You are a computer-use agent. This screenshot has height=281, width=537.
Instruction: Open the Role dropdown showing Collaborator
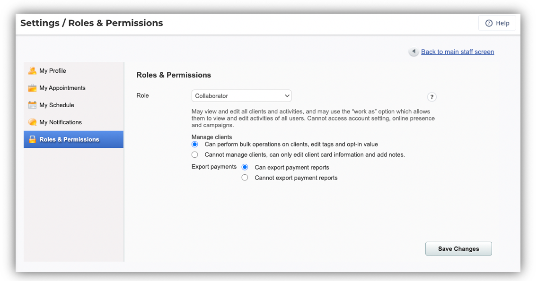coord(241,96)
